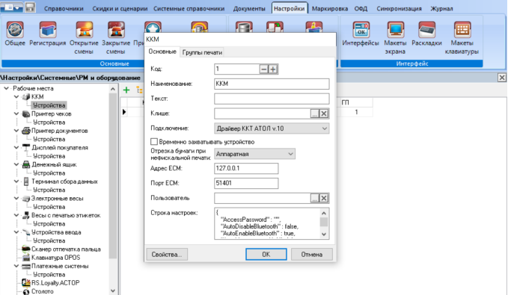The height and width of the screenshot is (295, 508).
Task: Close the РМ и оборудование panel
Action: tap(501, 78)
